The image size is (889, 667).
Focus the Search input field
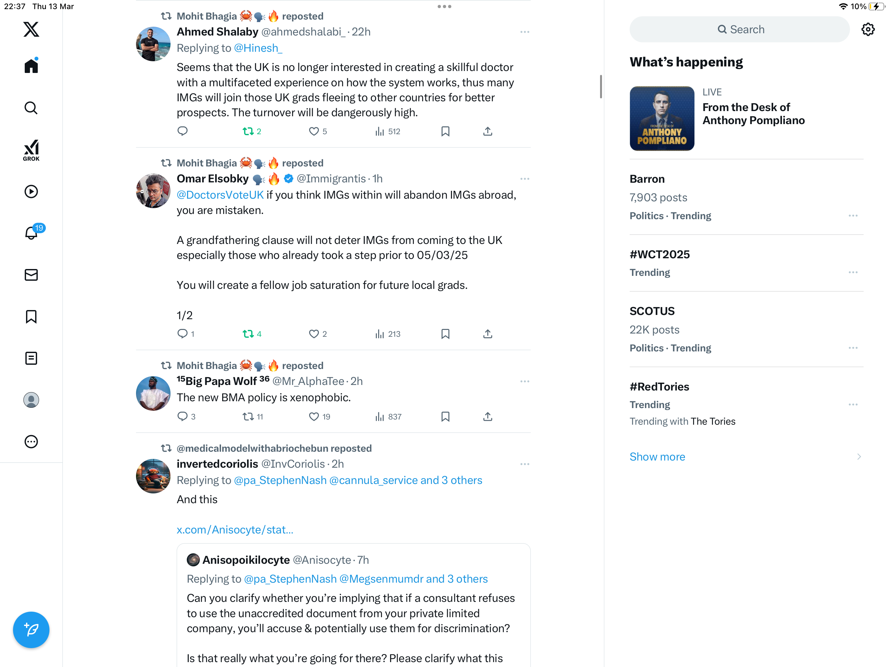coord(739,29)
